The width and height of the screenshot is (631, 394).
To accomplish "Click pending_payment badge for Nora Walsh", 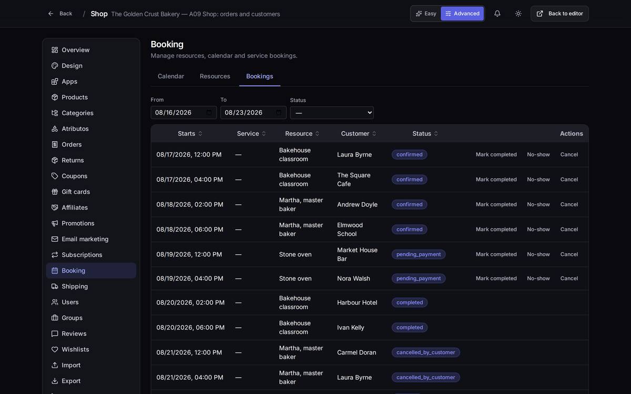I will 419,278.
